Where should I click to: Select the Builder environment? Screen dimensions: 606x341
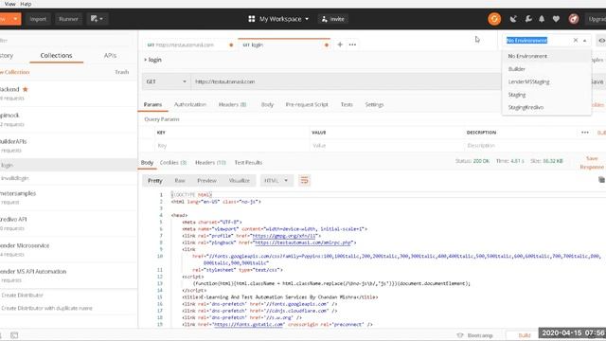point(546,69)
